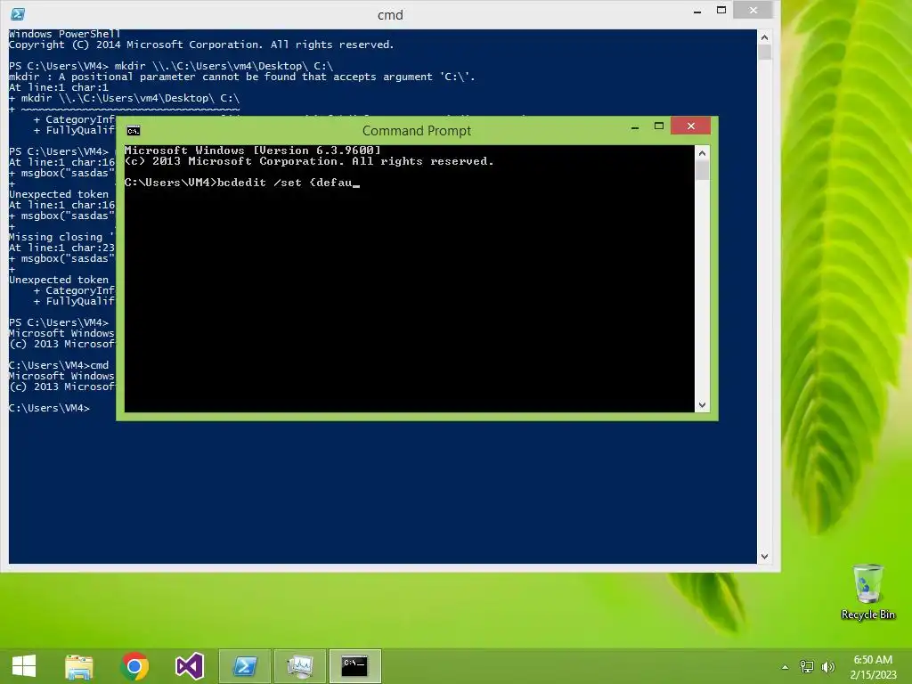This screenshot has width=912, height=684.
Task: Open the PowerShell cmd window system menu icon
Action: coord(18,14)
